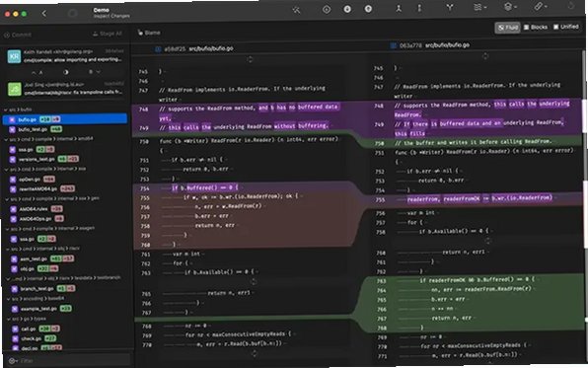Collapse the src > go > types group

[9, 320]
